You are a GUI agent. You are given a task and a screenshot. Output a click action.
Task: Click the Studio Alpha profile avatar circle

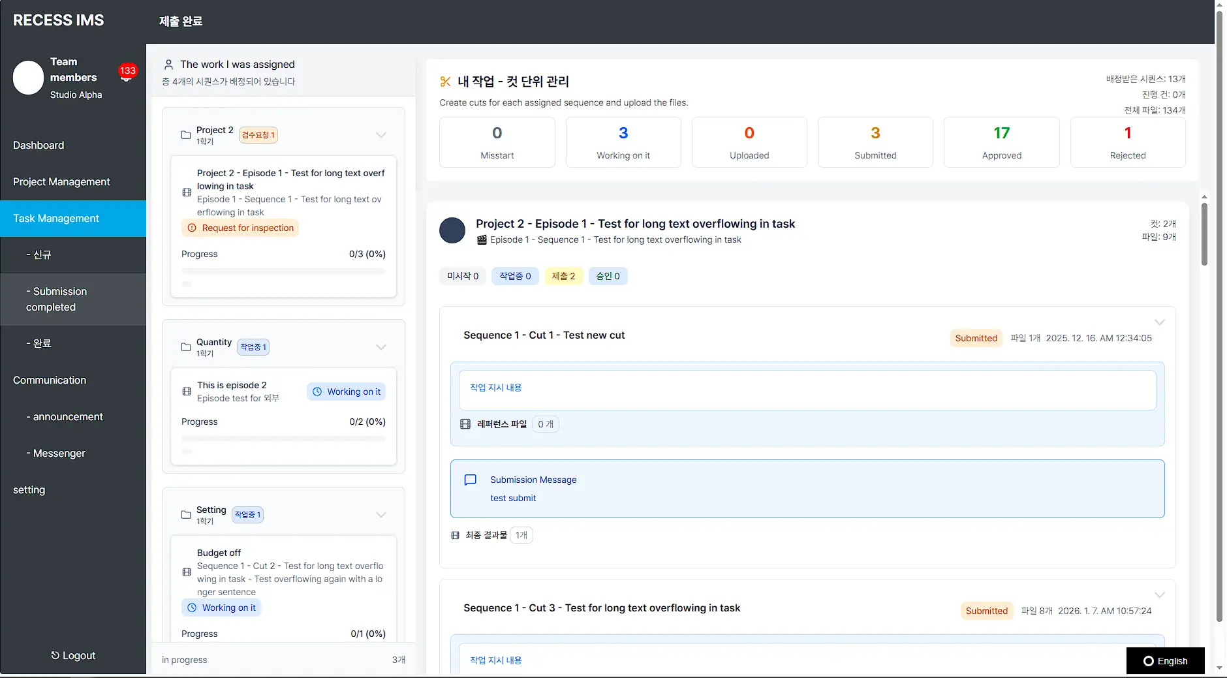(x=27, y=78)
